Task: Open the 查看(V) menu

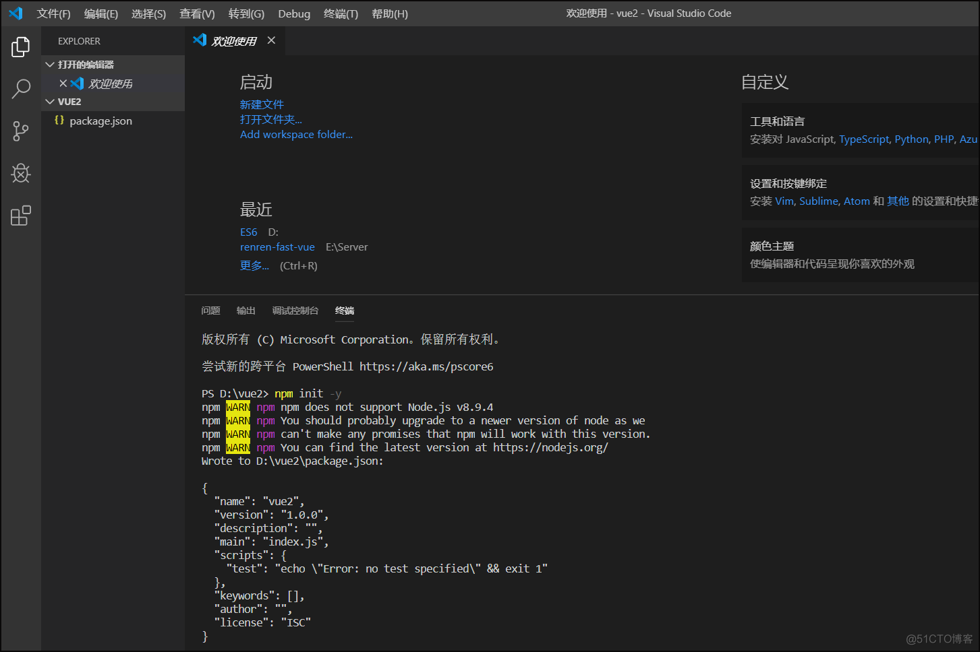Action: [197, 13]
